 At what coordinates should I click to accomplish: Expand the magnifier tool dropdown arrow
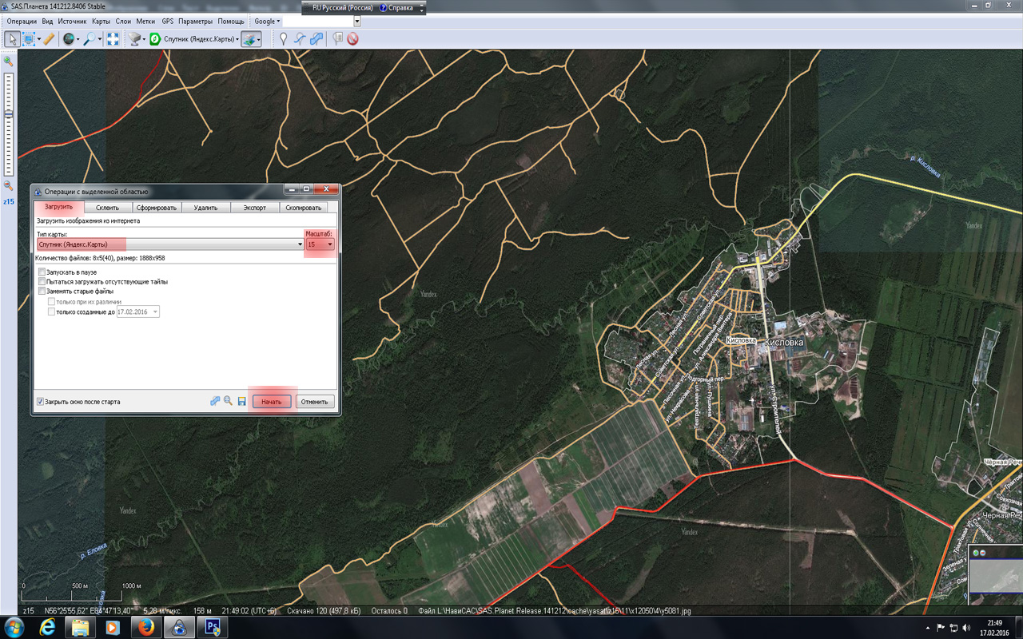coord(99,38)
